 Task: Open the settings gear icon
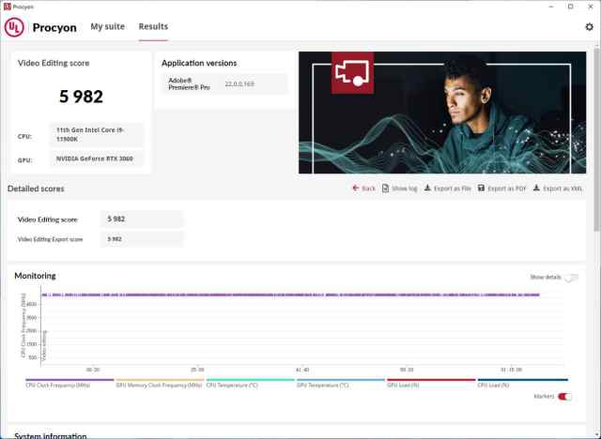(x=589, y=27)
